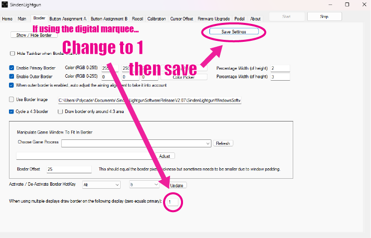
Task: Open the Calibration tab
Action: (157, 18)
